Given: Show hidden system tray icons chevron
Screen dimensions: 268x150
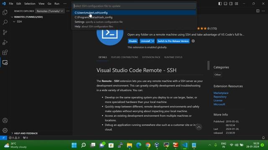Looking at the screenshot, I should point(209,145).
